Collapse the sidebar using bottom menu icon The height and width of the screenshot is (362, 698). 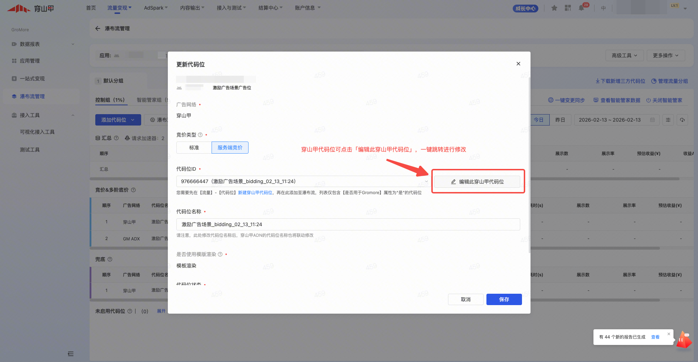point(71,354)
